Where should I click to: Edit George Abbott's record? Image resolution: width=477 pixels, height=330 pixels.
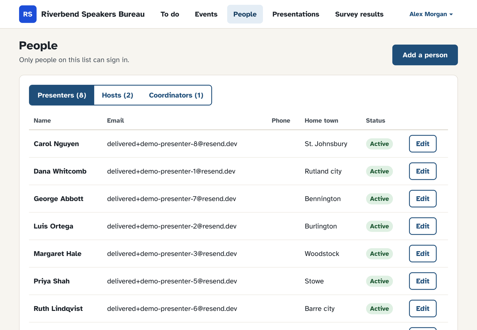click(x=422, y=199)
